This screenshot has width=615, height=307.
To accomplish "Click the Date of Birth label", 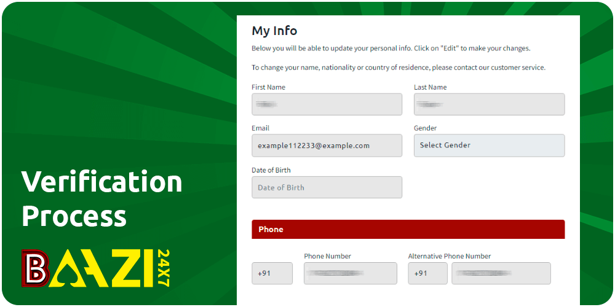I will [x=271, y=170].
